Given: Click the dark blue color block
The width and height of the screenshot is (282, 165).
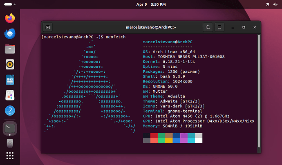Looking at the screenshot, I should coord(177,136).
